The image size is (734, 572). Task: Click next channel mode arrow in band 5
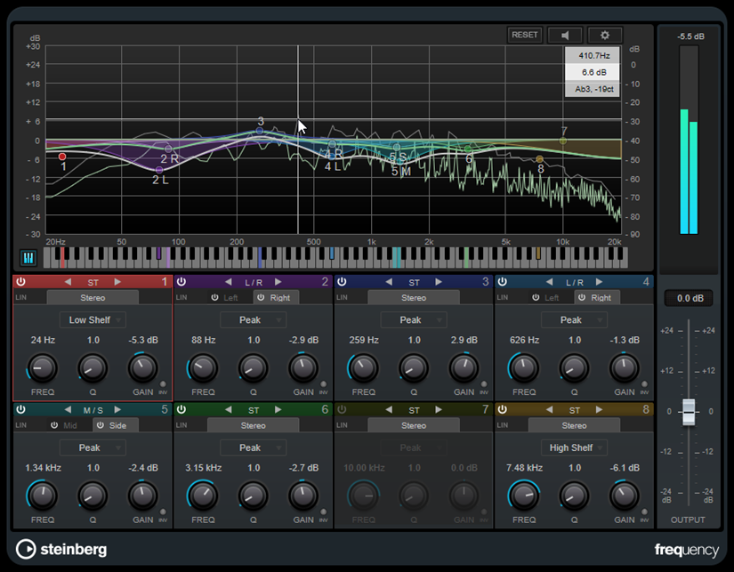click(x=117, y=409)
